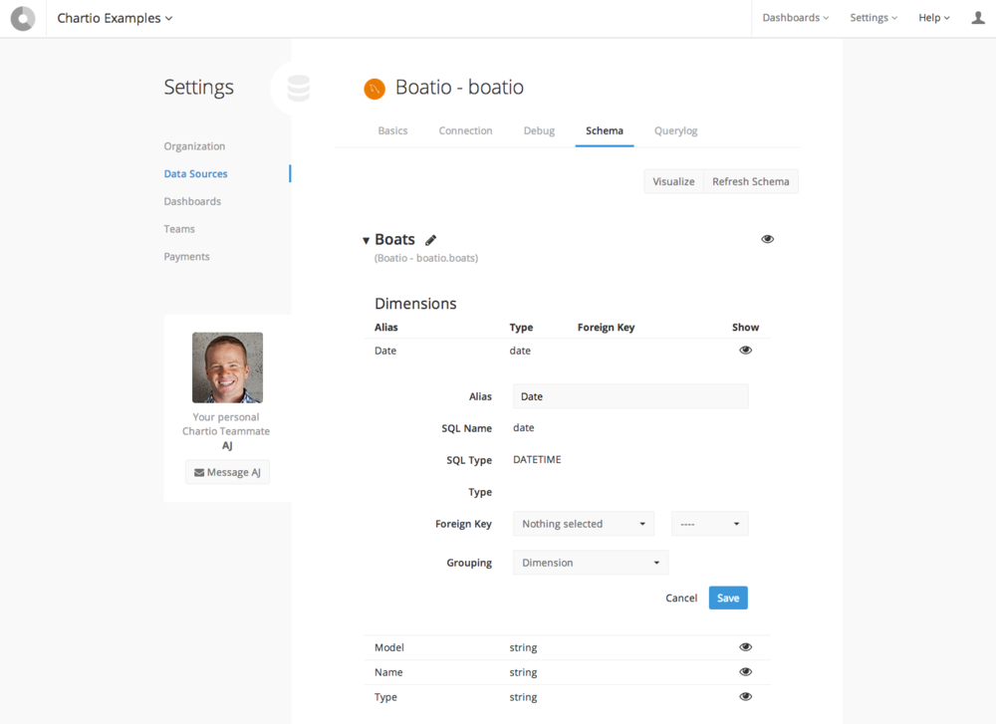Click the Refresh Schema button
Screen dimensions: 996x724
click(751, 181)
